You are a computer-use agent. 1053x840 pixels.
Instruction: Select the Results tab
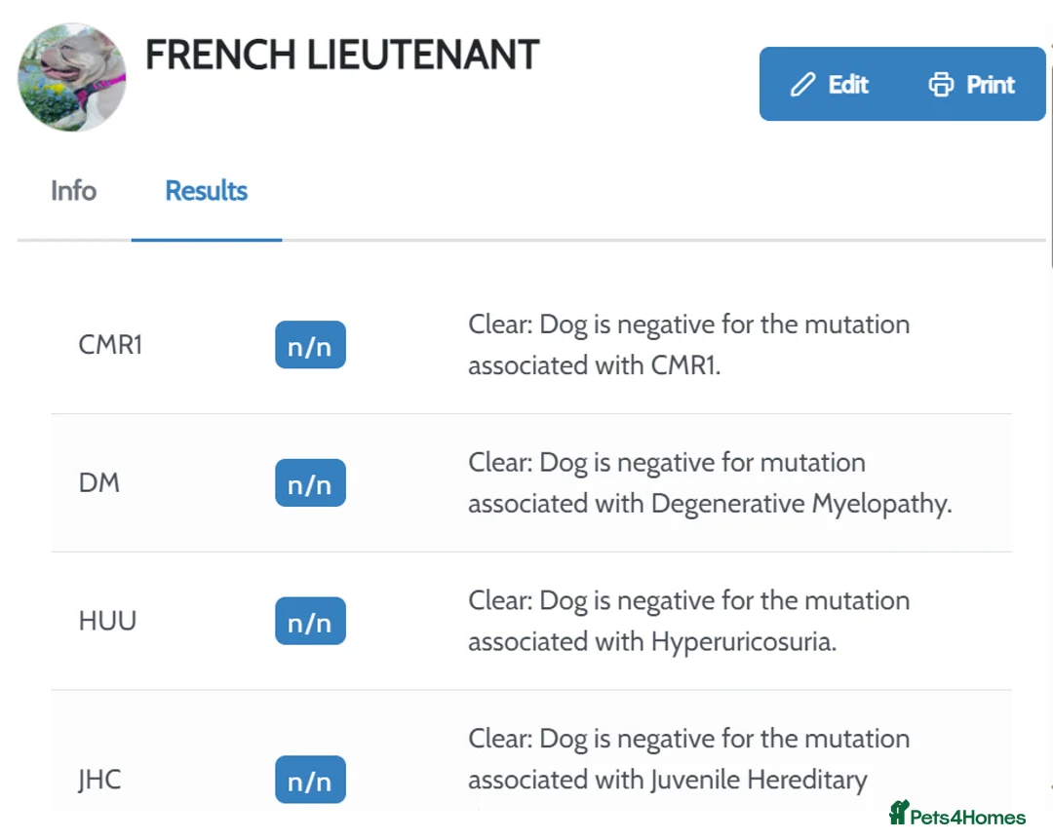point(206,191)
